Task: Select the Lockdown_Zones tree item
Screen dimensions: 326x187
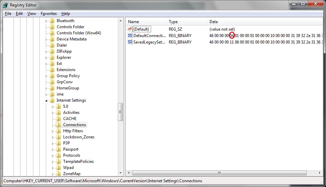Action: coord(79,137)
